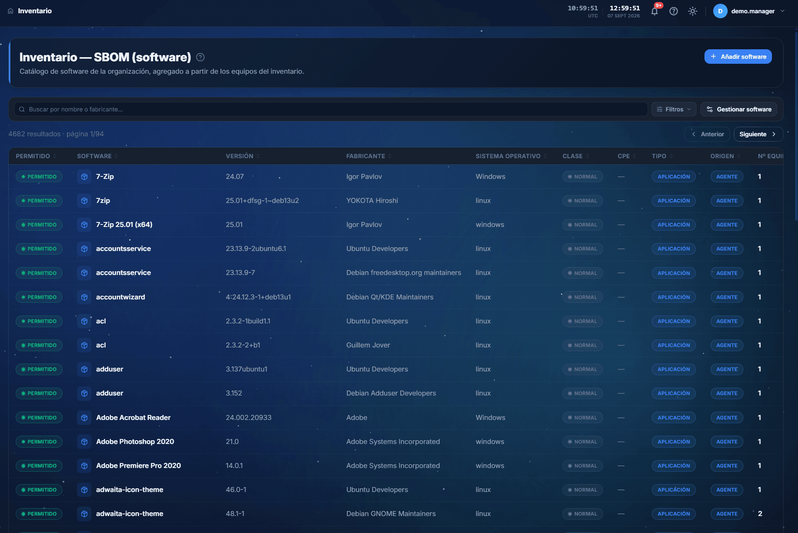Click the user avatar D icon
Viewport: 798px width, 533px height.
[720, 11]
